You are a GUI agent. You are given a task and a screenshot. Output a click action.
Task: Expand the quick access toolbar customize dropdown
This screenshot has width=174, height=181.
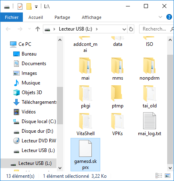36,6
